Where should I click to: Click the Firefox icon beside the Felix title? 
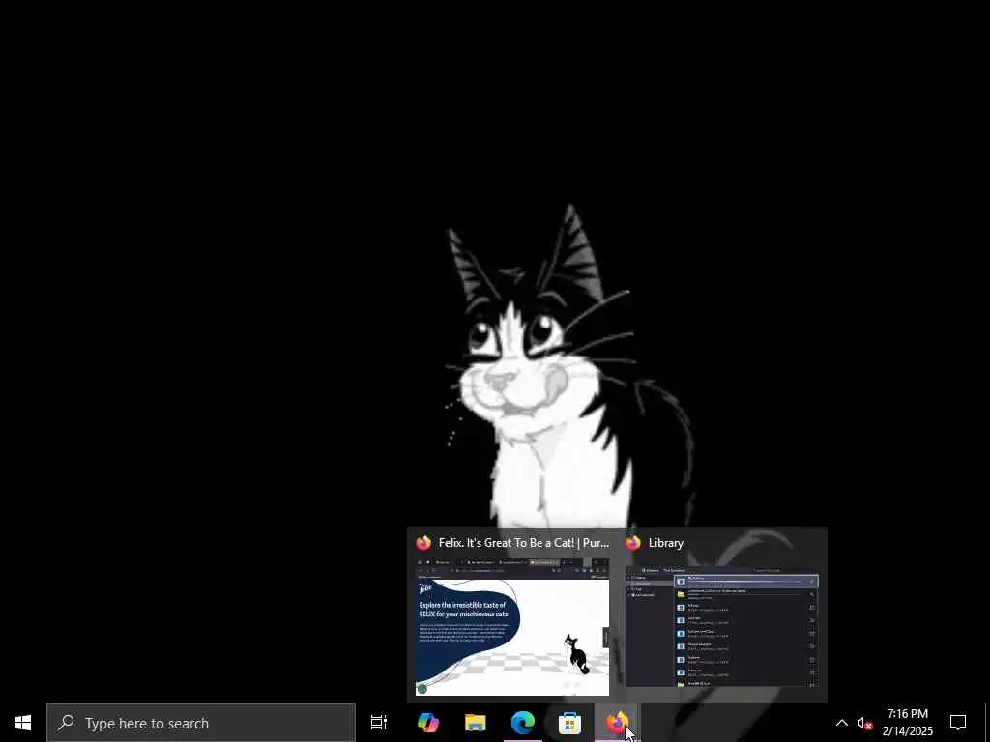point(423,543)
